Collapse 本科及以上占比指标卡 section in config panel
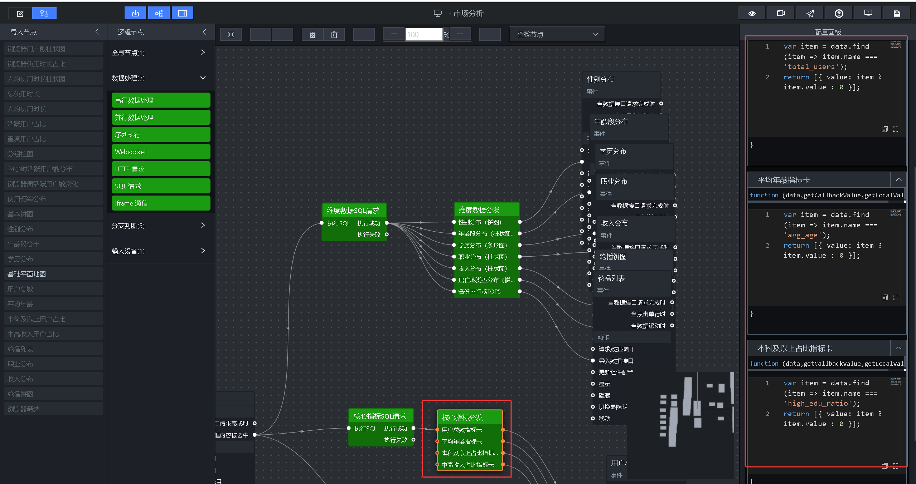The width and height of the screenshot is (916, 484). (898, 348)
